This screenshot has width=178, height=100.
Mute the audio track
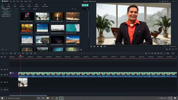[7, 90]
